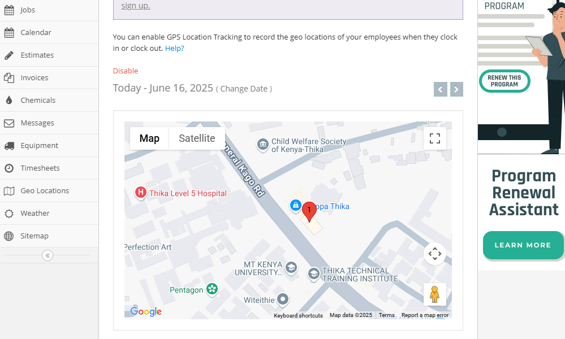The width and height of the screenshot is (565, 339).
Task: Switch the map to Map view
Action: coord(149,138)
